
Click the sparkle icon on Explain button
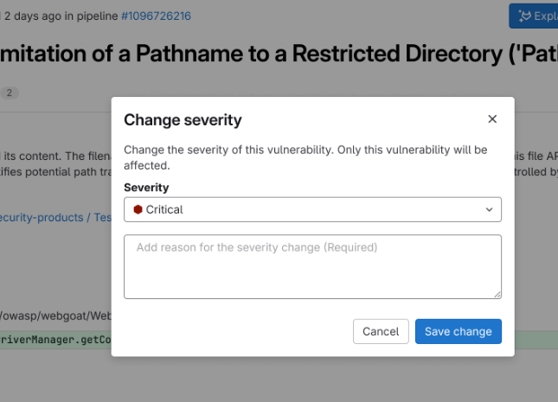coord(523,16)
